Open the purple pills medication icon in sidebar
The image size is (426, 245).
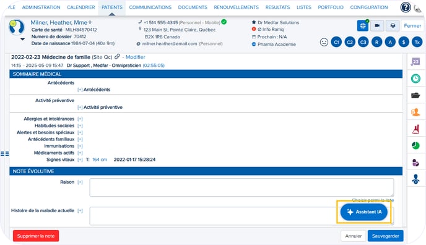[415, 163]
